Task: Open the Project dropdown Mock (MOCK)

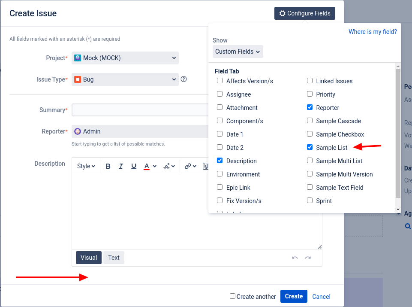Action: (x=125, y=58)
